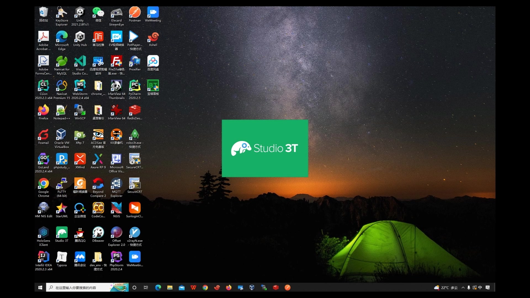Toggle the Chinese input method indicator
The image size is (530, 298).
click(x=480, y=288)
